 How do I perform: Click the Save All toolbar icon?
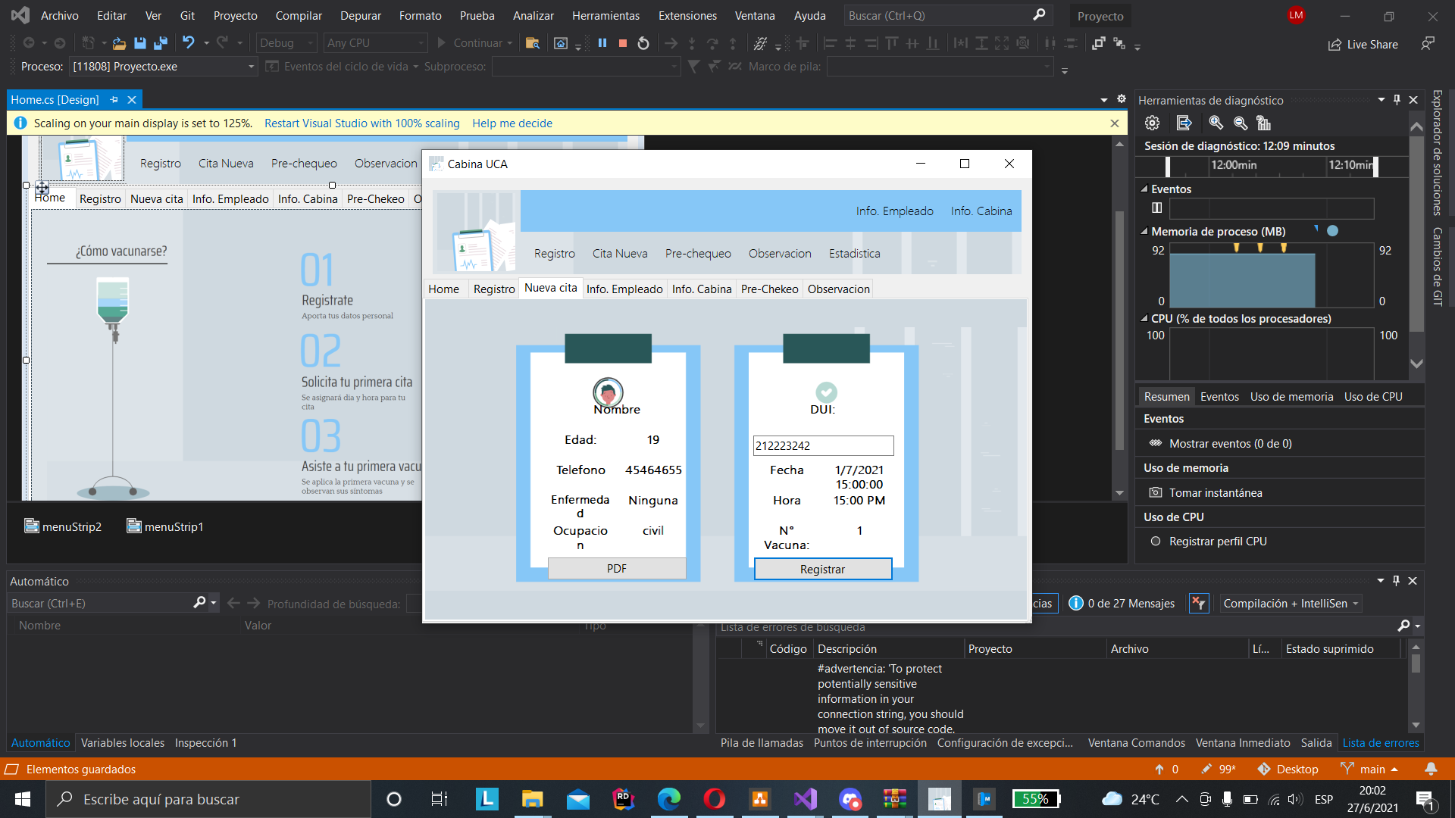pyautogui.click(x=160, y=43)
